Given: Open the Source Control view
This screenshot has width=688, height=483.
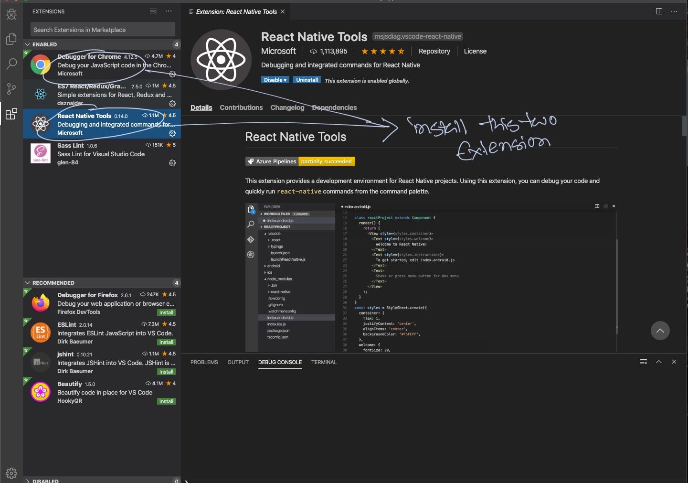Looking at the screenshot, I should point(11,89).
